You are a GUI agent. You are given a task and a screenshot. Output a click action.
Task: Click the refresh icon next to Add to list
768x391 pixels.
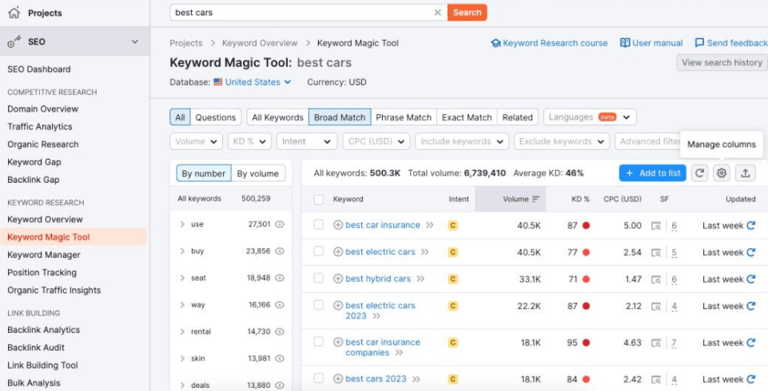coord(699,173)
